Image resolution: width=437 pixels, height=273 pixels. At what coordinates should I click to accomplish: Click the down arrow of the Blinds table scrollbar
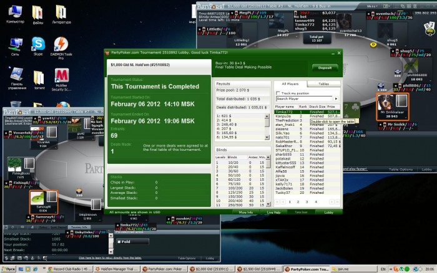[268, 204]
